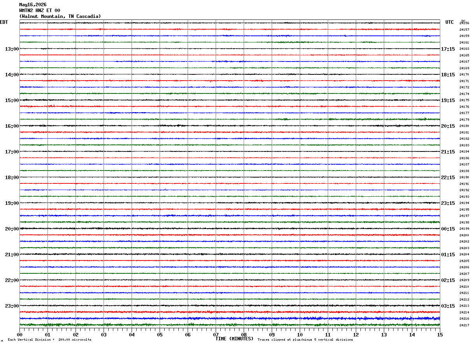Click the TIME (MINUTES) axis title
Screen dimensions: 471x345
coord(234,339)
